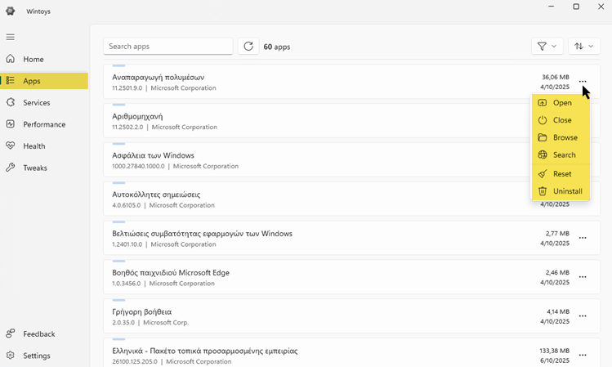Reset the app via context menu

click(561, 173)
